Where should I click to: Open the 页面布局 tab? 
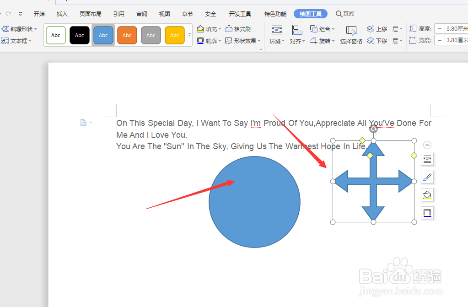pyautogui.click(x=91, y=14)
